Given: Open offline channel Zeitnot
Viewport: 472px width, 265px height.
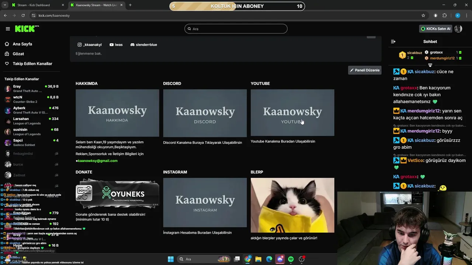Looking at the screenshot, I should click(x=31, y=175).
